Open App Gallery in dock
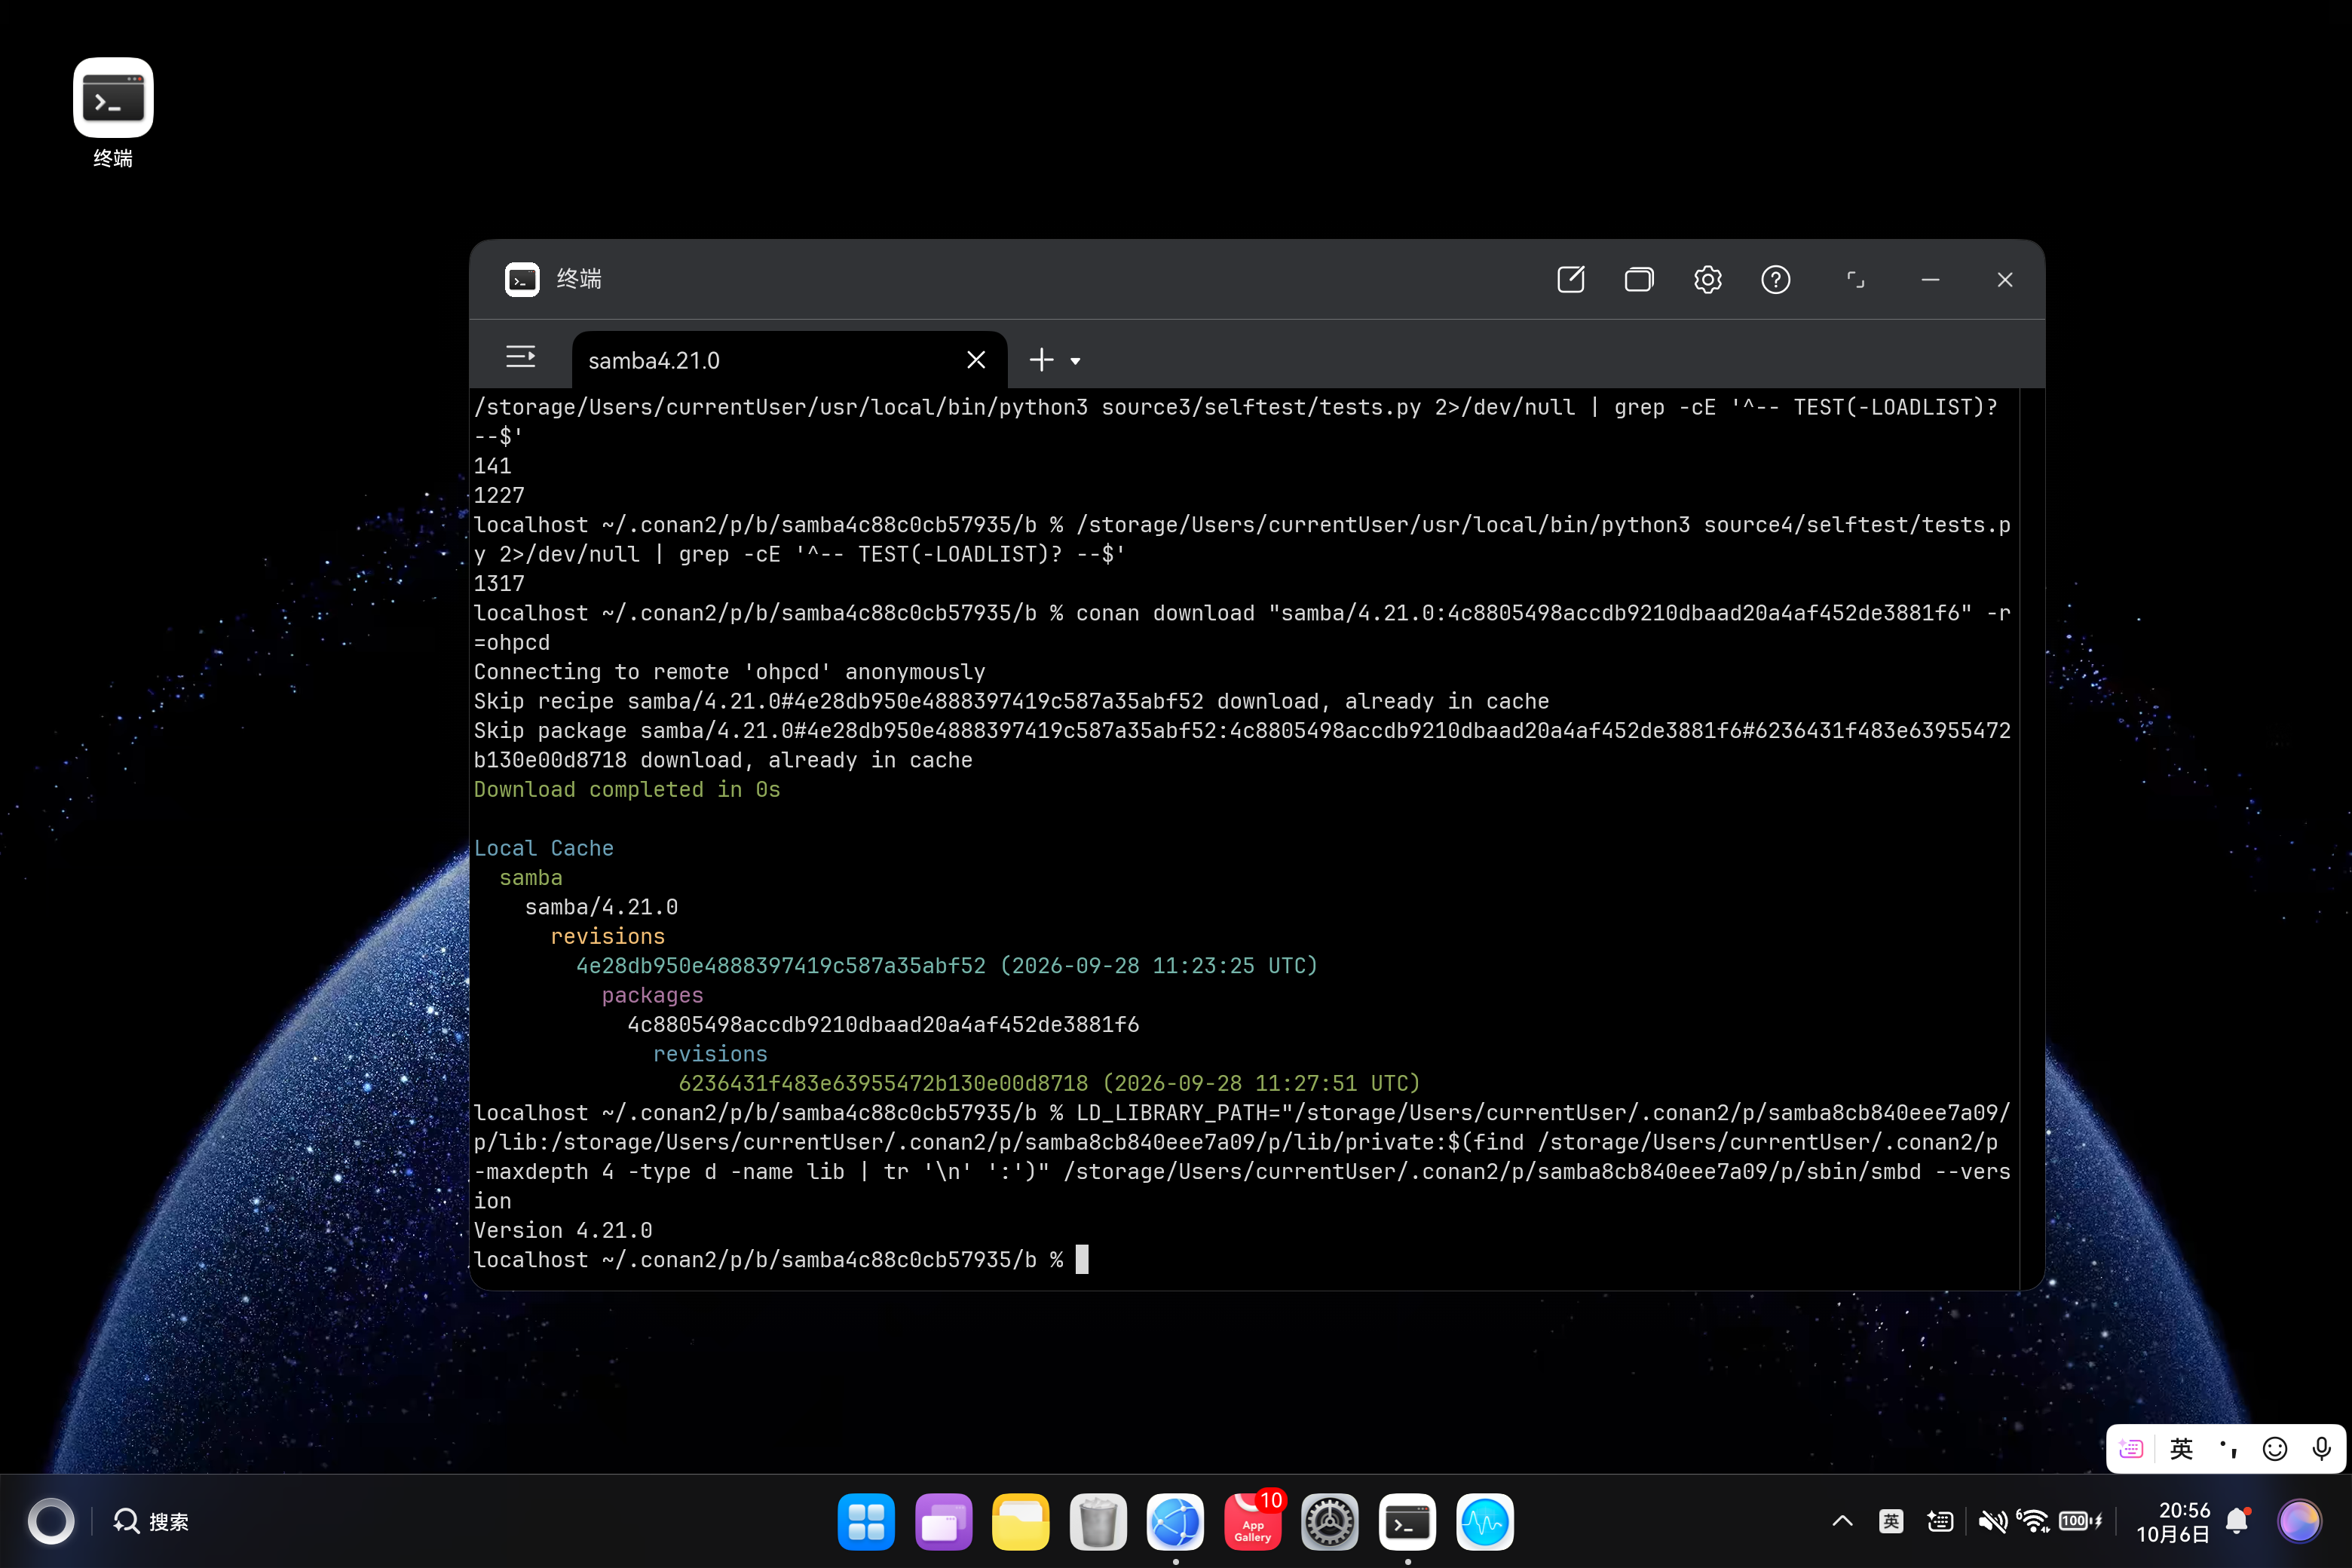The image size is (2352, 1568). pos(1253,1522)
